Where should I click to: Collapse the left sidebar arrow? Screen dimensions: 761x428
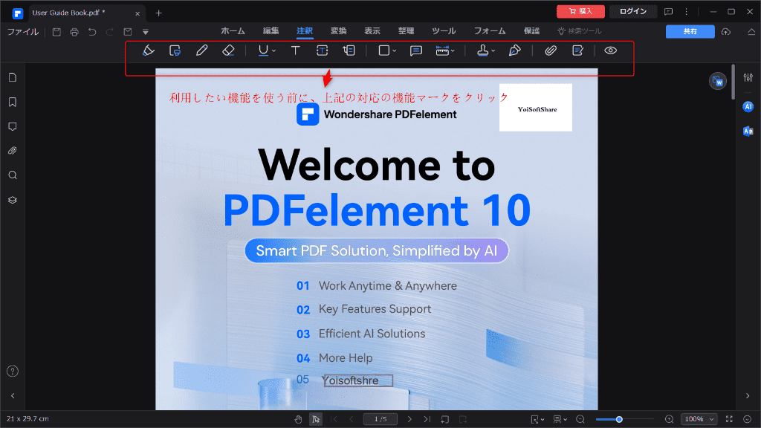[x=13, y=396]
